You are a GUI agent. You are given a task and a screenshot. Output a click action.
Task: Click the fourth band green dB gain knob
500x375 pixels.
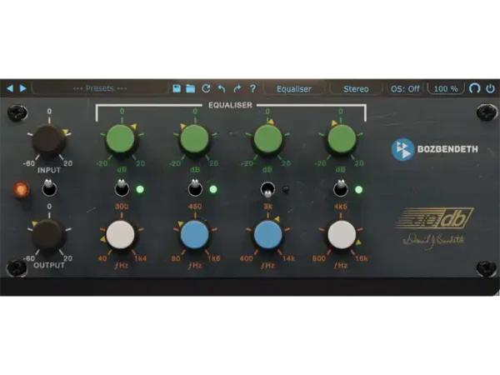(x=342, y=139)
